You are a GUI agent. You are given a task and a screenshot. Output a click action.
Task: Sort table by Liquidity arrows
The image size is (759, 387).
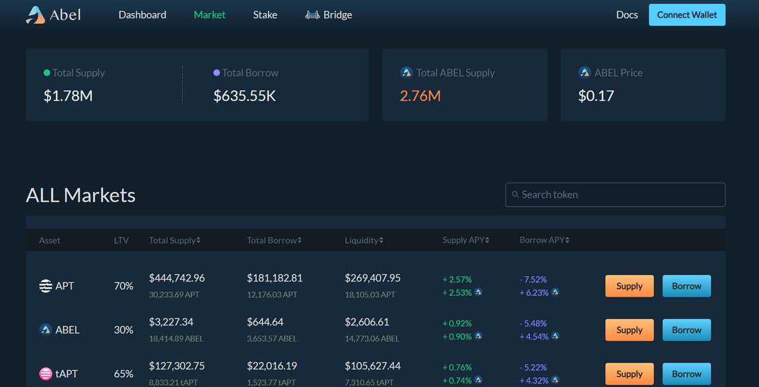pyautogui.click(x=381, y=241)
